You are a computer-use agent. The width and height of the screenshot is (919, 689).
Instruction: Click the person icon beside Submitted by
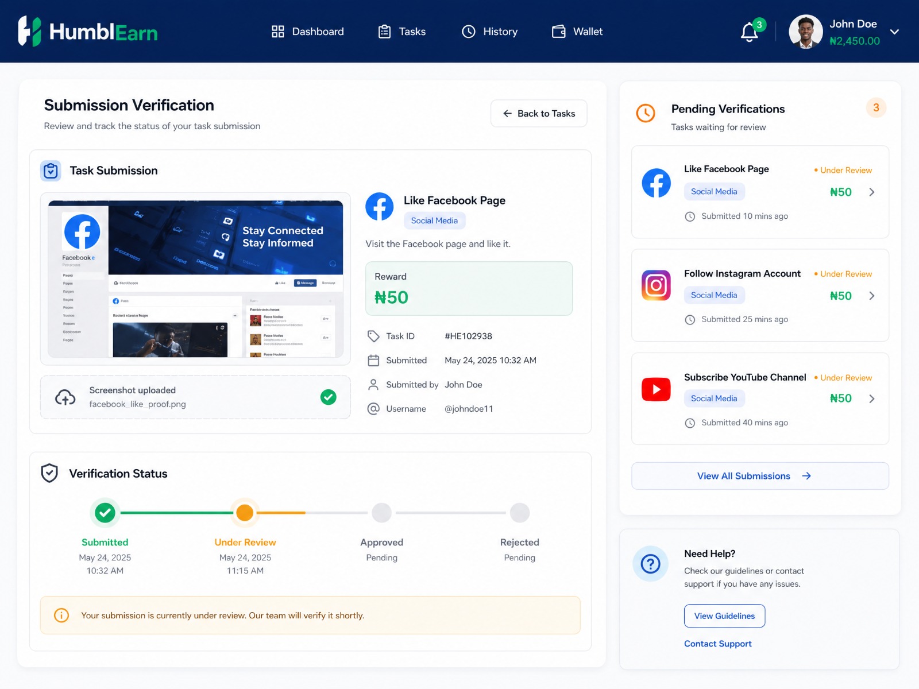(373, 385)
